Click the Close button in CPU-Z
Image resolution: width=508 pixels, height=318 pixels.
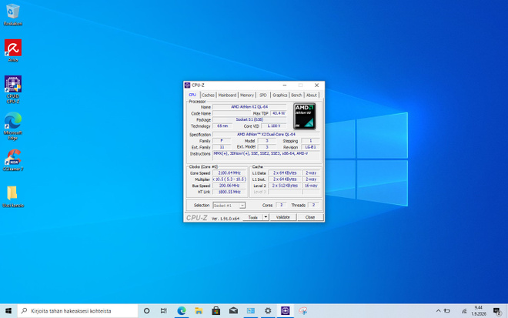(x=310, y=217)
